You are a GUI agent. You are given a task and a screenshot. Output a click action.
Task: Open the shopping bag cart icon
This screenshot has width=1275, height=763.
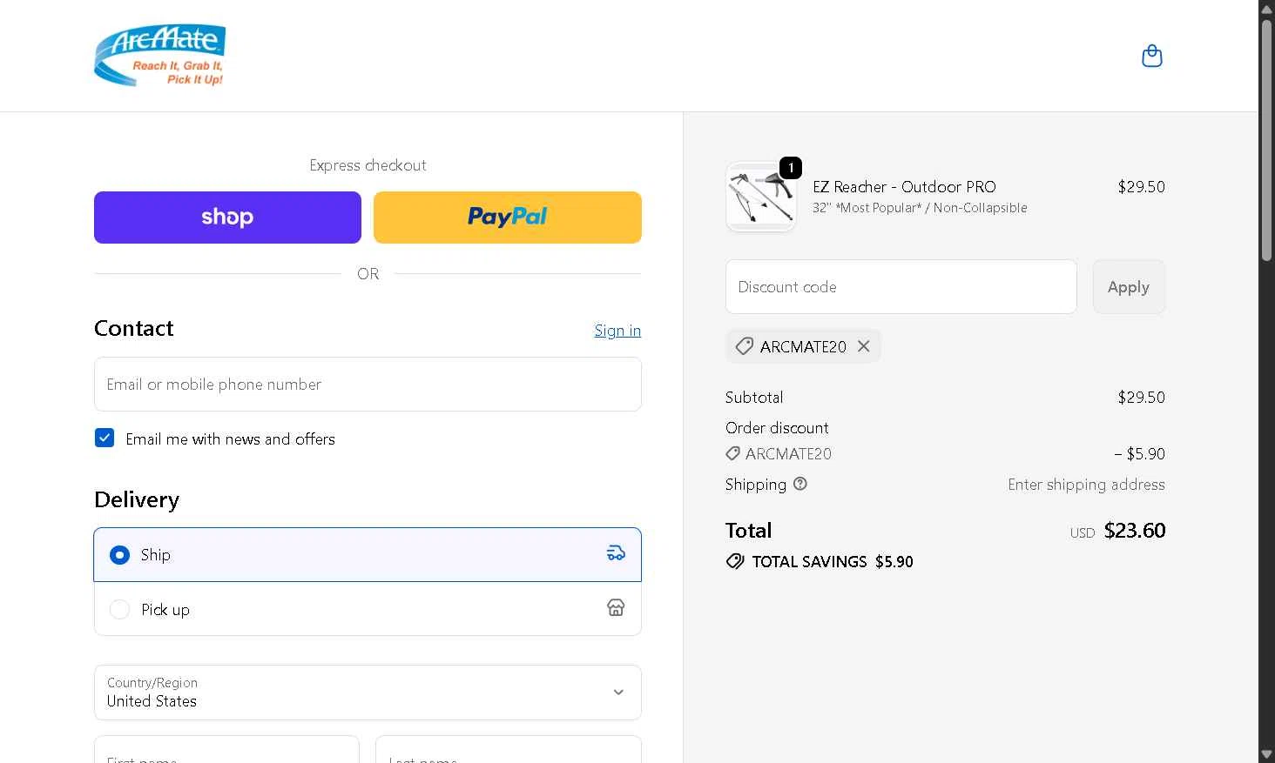[x=1151, y=56]
